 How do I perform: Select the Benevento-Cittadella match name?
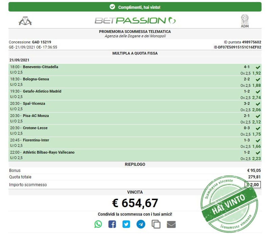[x=41, y=67]
